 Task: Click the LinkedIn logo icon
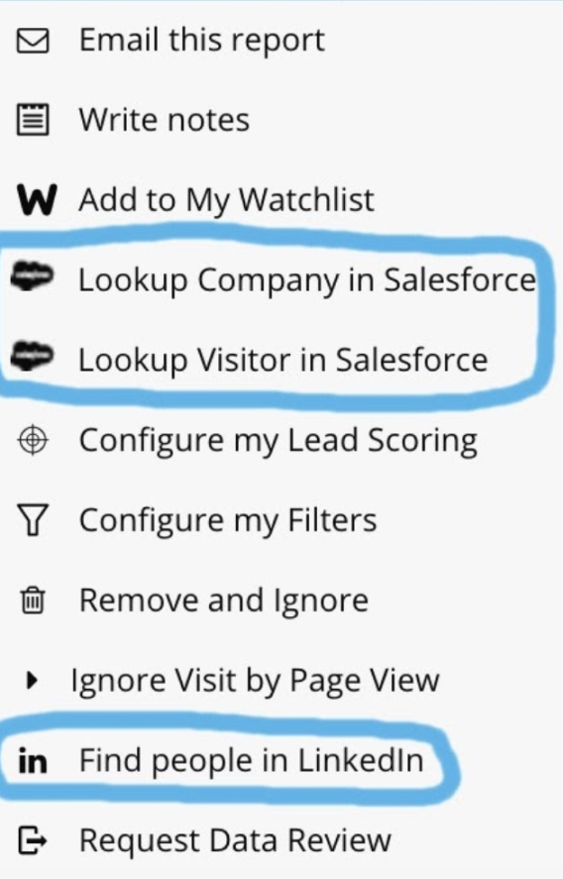33,761
